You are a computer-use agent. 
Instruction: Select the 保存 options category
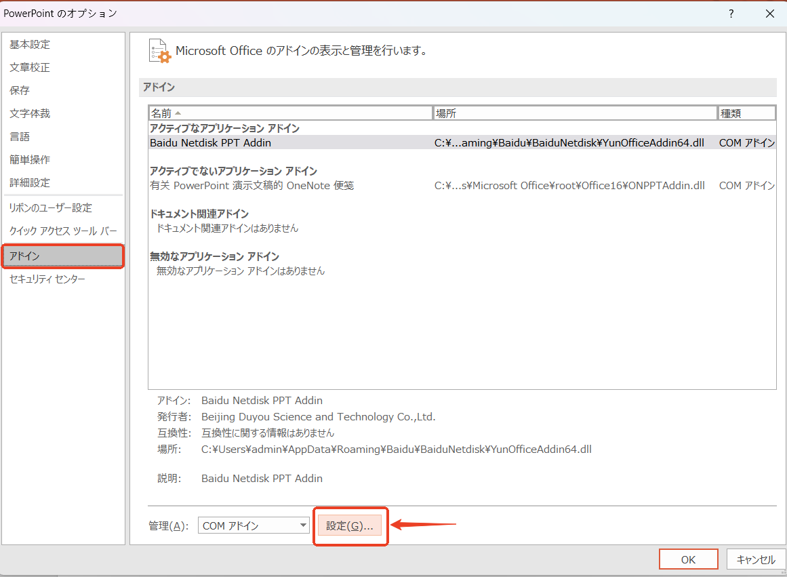coord(20,91)
